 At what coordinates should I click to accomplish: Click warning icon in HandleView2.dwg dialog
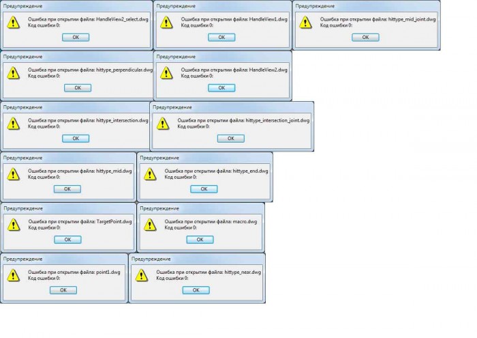click(x=166, y=73)
